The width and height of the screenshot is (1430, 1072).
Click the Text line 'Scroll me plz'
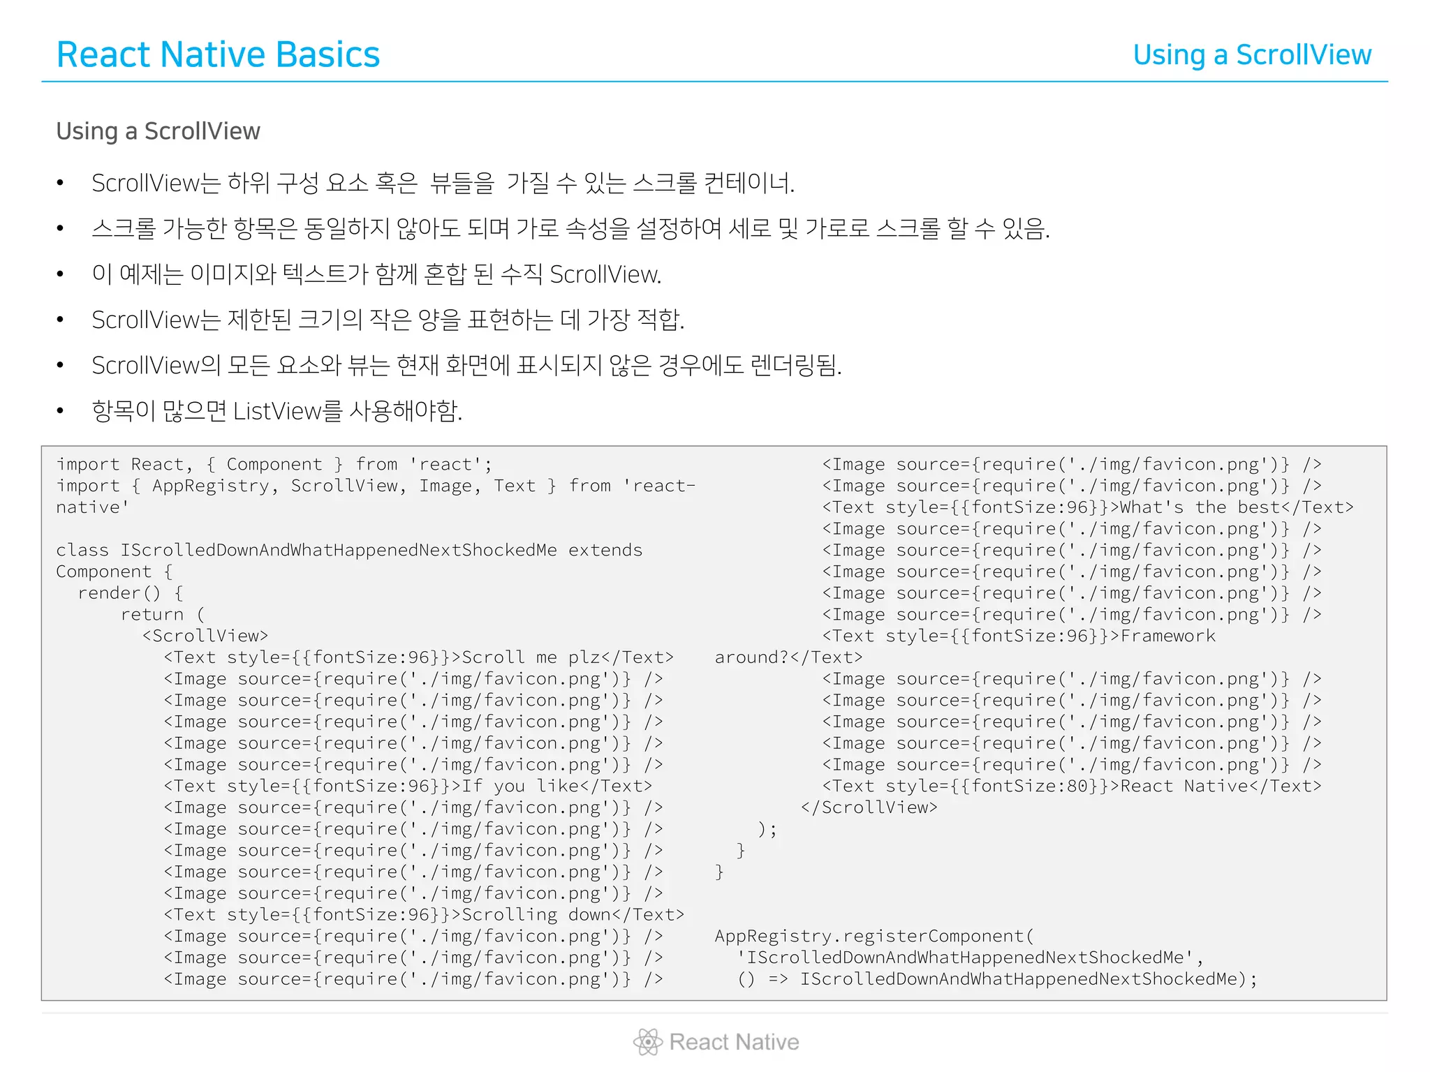tap(418, 657)
